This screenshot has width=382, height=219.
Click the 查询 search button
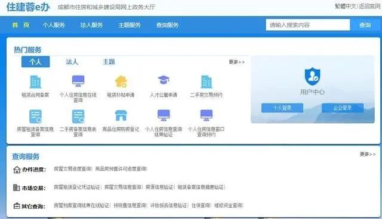[365, 25]
